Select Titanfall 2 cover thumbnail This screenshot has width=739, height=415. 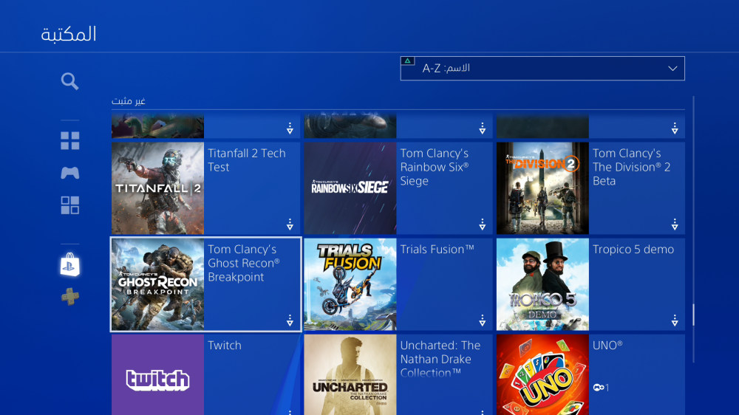[x=158, y=188]
